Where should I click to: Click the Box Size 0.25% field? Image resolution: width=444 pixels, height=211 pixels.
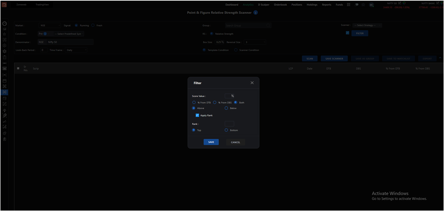(x=220, y=42)
